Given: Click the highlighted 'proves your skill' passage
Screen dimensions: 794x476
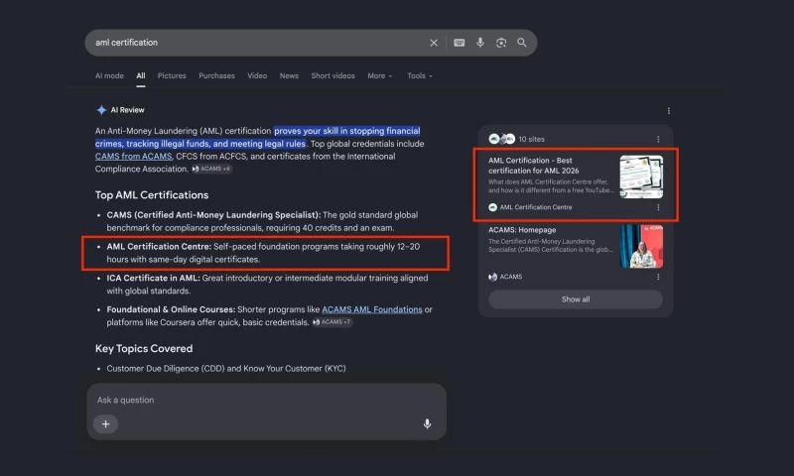Looking at the screenshot, I should tap(257, 137).
